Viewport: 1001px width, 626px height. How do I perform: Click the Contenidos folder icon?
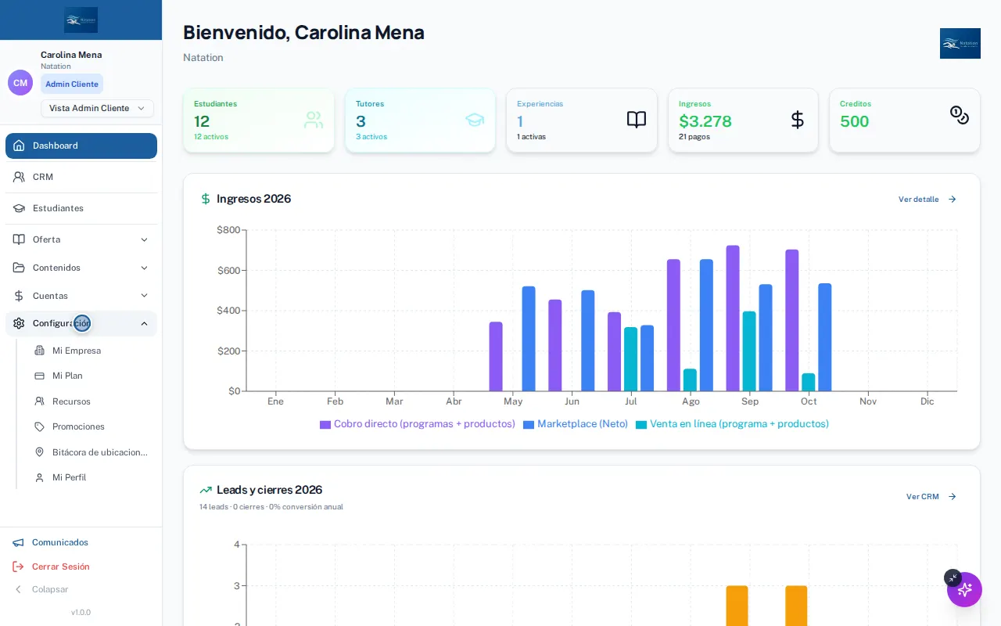click(19, 268)
